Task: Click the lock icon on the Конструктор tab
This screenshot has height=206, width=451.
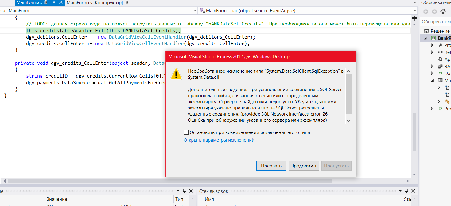Action: (127, 2)
